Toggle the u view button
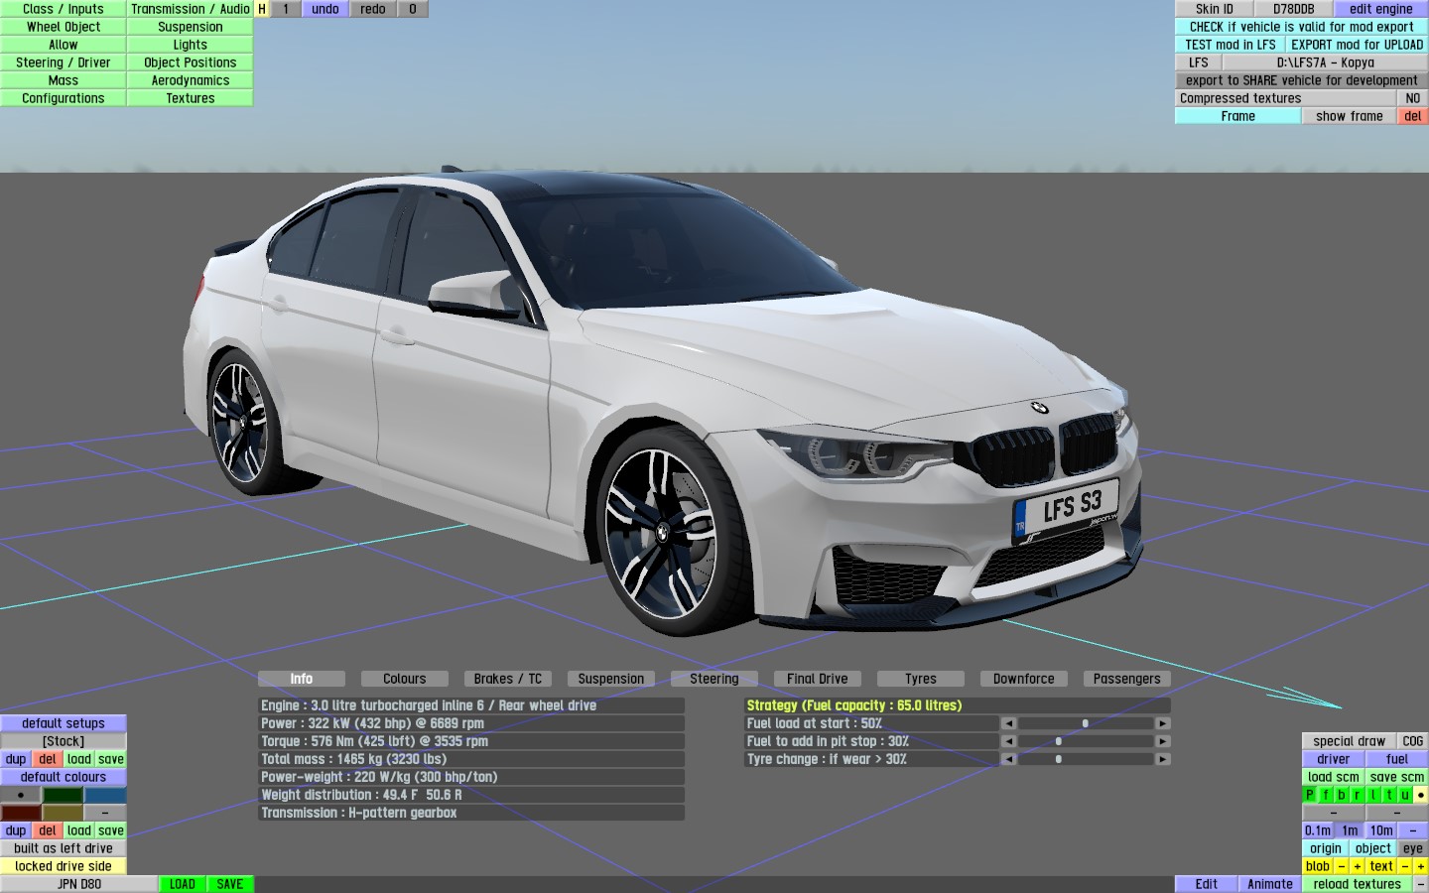This screenshot has height=893, width=1429. [x=1405, y=795]
